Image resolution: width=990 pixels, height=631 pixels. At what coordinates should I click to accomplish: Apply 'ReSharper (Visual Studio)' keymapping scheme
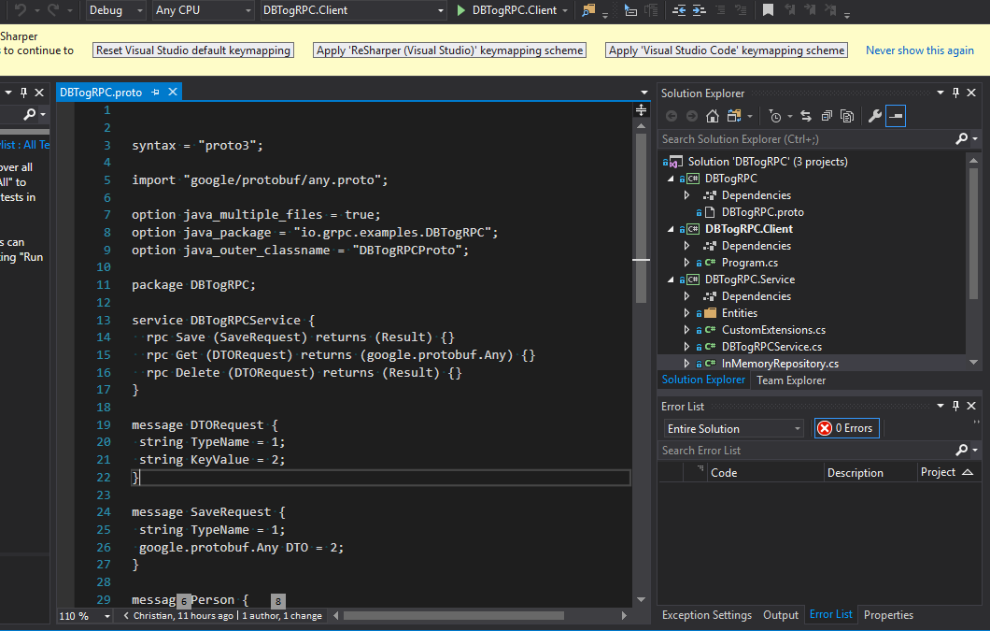coord(449,50)
